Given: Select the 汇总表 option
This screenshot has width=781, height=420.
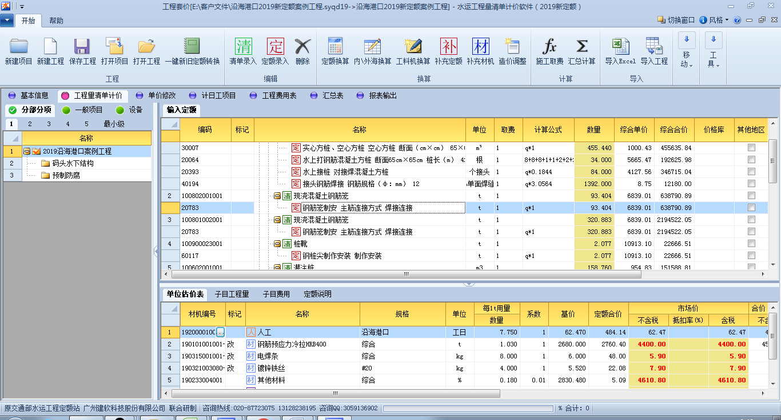Looking at the screenshot, I should point(327,95).
